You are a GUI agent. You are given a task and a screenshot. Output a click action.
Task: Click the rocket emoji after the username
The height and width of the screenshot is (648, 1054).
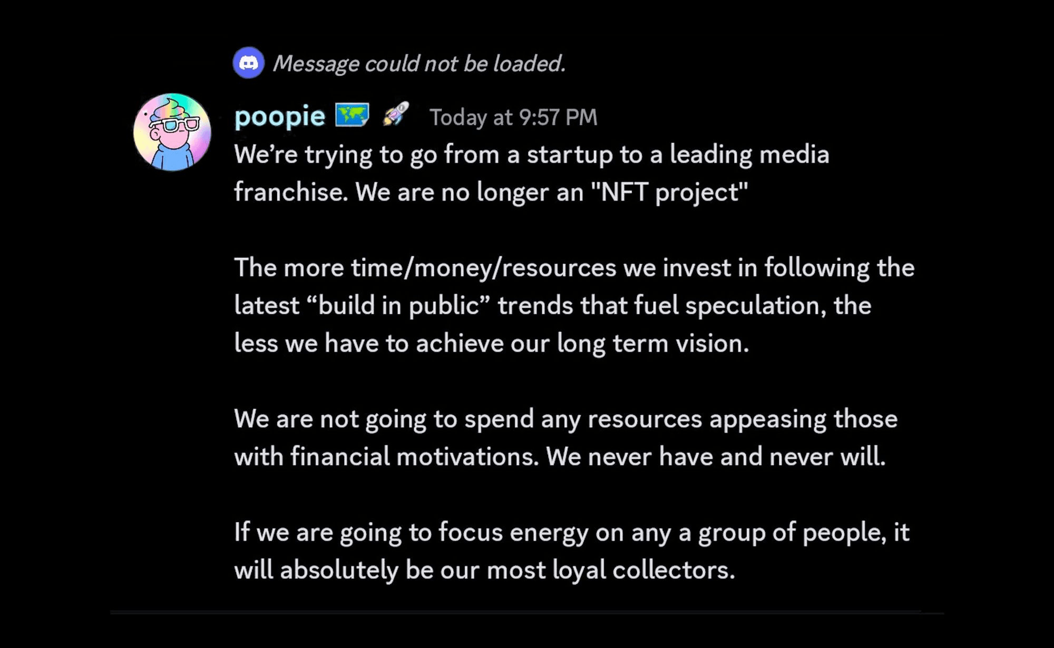tap(396, 114)
